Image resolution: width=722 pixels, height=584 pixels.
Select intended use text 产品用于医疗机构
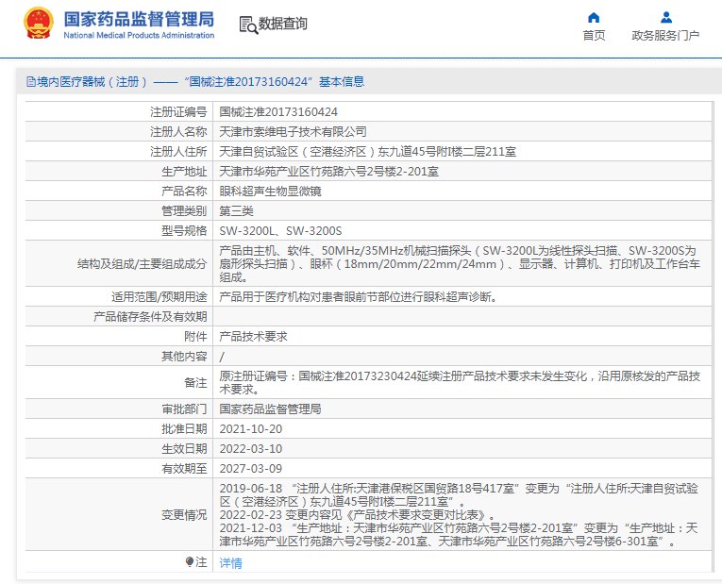pyautogui.click(x=360, y=297)
